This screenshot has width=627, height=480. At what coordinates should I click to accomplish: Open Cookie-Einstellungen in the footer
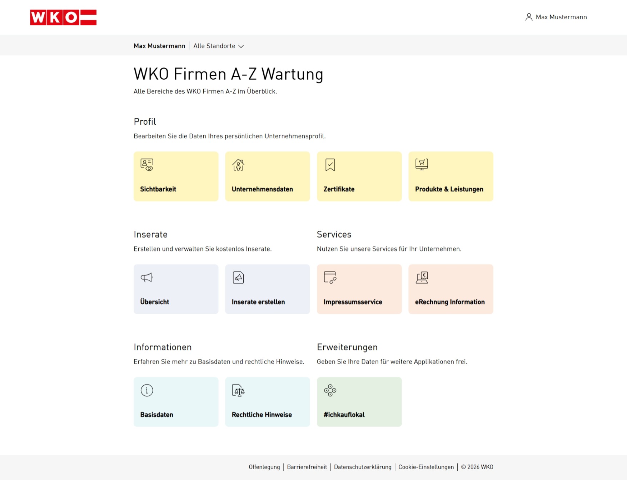pyautogui.click(x=426, y=467)
